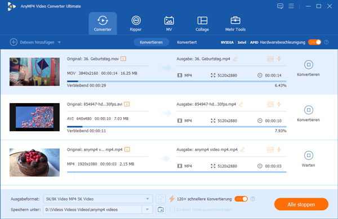The height and width of the screenshot is (219, 338).
Task: Open the Mehr Tools tab
Action: 235,24
